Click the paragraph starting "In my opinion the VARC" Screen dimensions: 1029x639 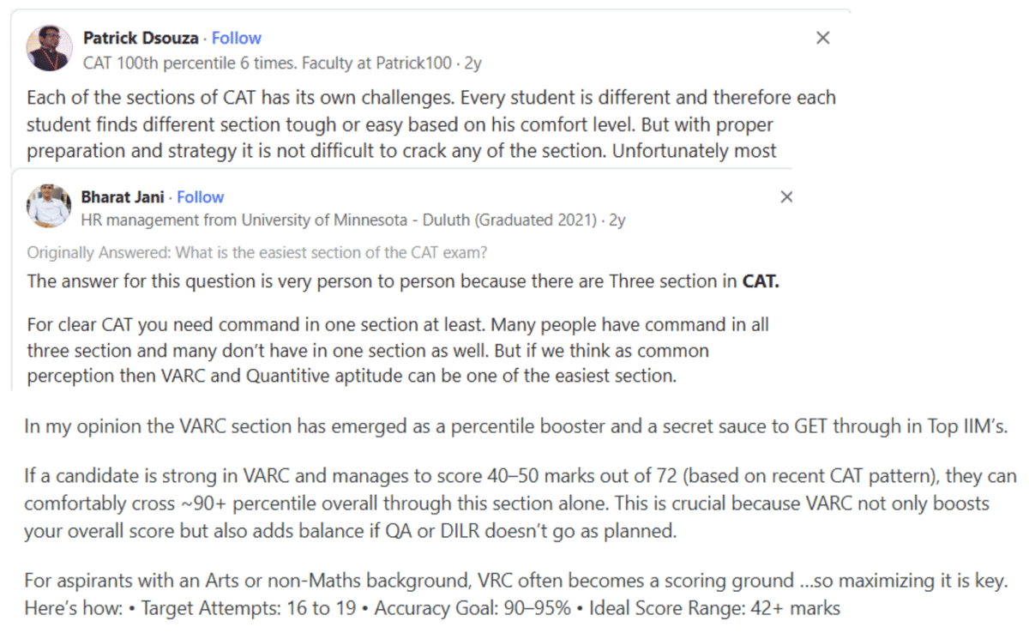tap(514, 426)
